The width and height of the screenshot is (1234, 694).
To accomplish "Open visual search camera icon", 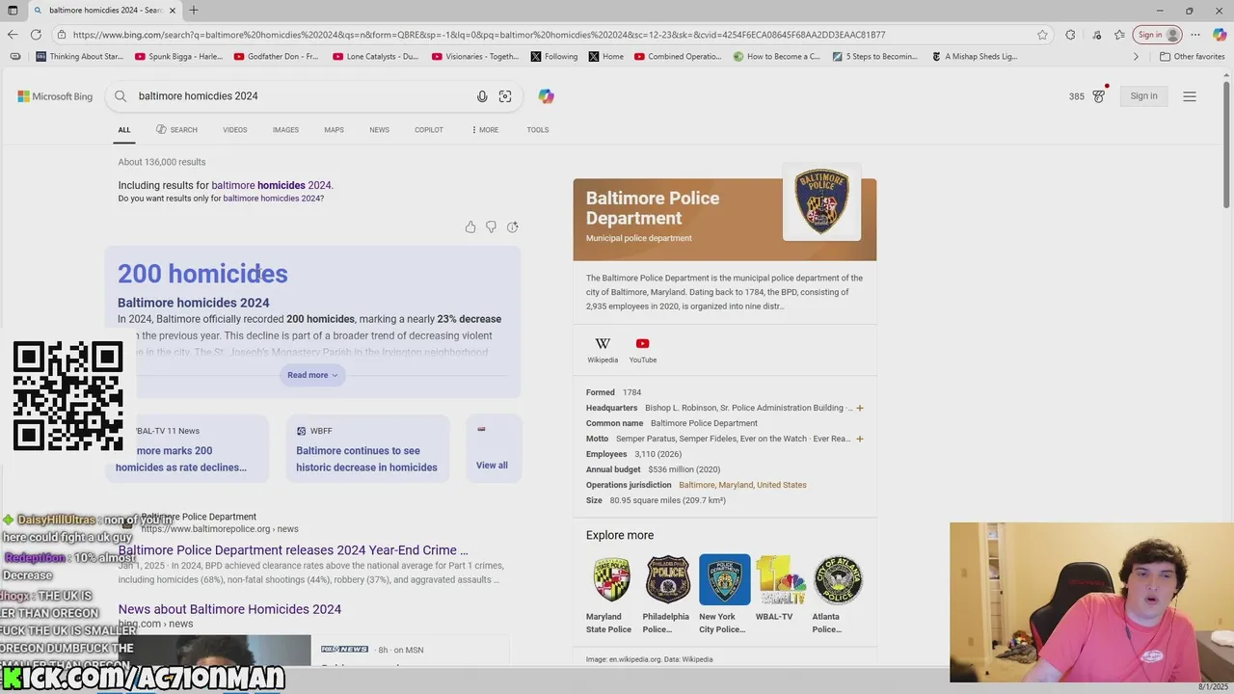I will (x=505, y=96).
